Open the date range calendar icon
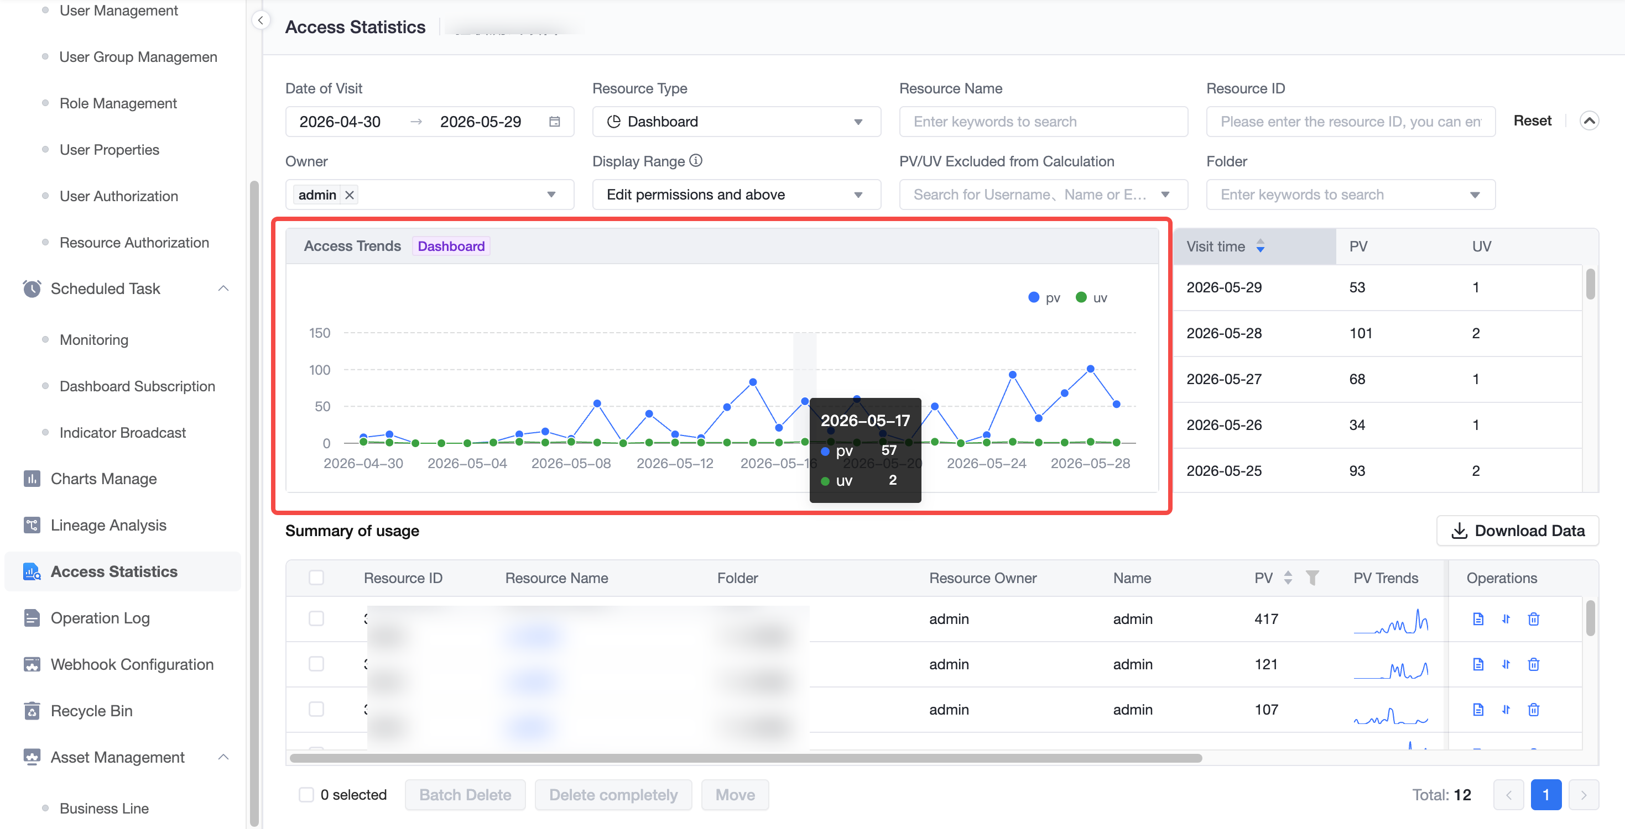 click(x=555, y=122)
